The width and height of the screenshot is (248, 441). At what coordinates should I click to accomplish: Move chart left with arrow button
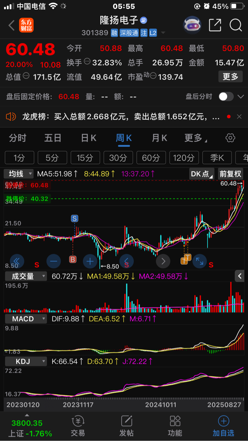click(x=127, y=261)
